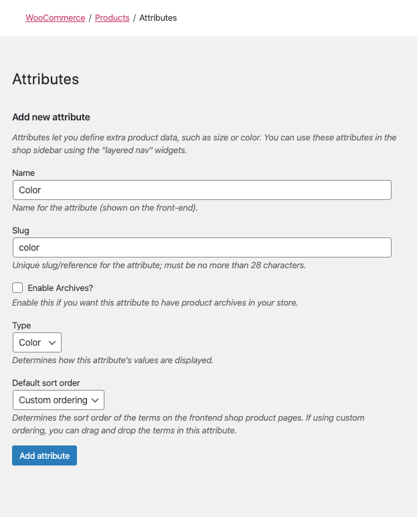This screenshot has height=517, width=417.
Task: Click the Attributes breadcrumb text
Action: point(158,18)
